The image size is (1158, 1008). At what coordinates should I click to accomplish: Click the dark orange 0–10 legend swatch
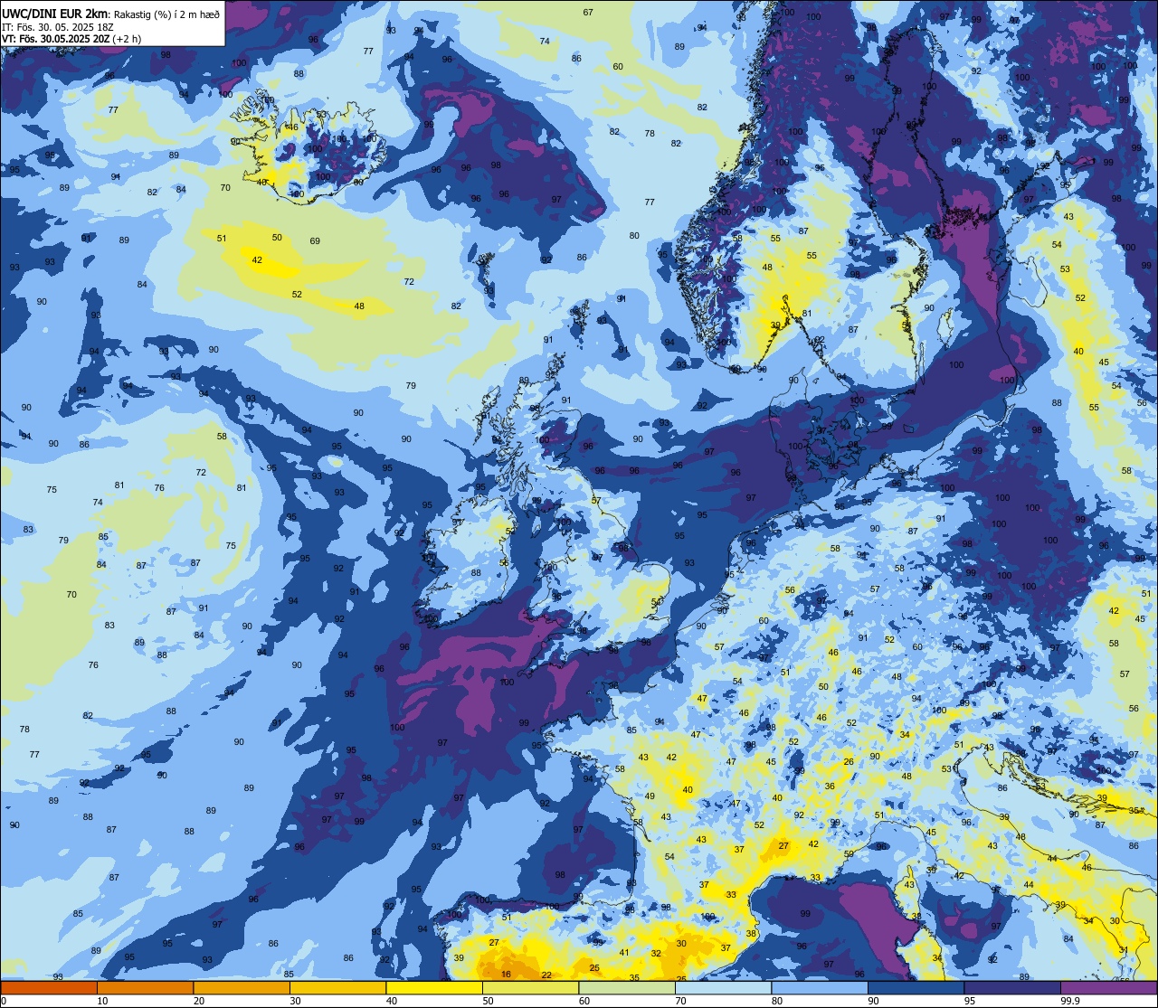49,987
